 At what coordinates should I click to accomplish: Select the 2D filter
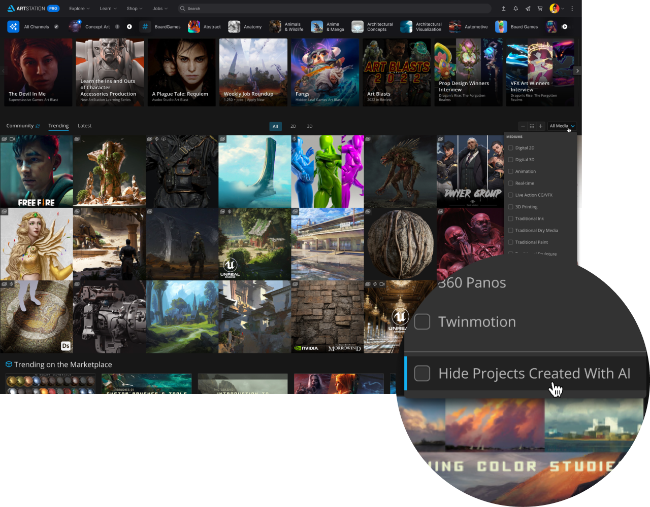click(293, 126)
